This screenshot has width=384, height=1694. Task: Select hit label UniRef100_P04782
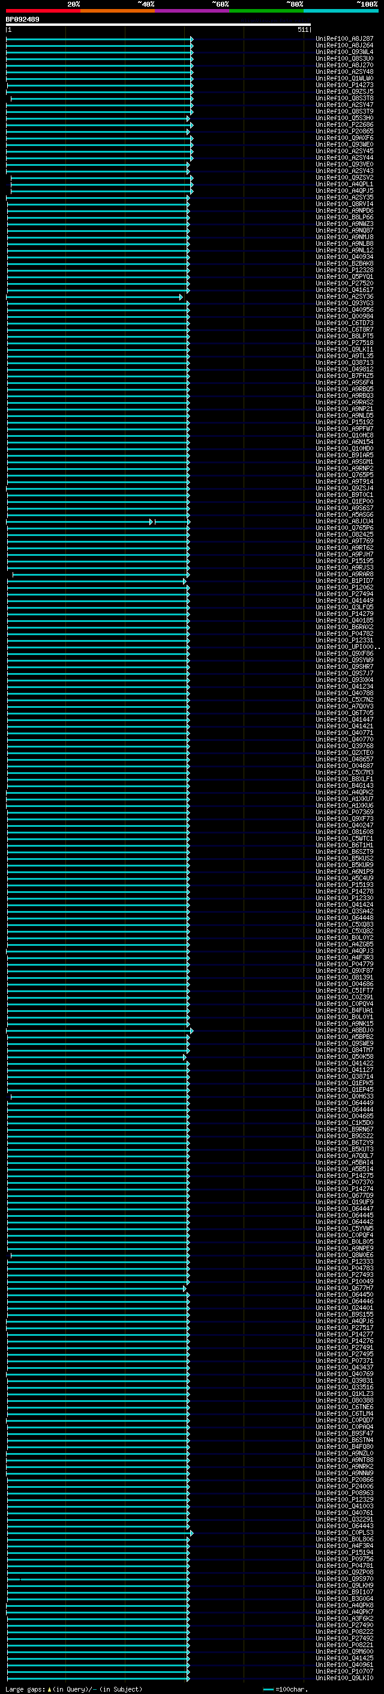344,633
